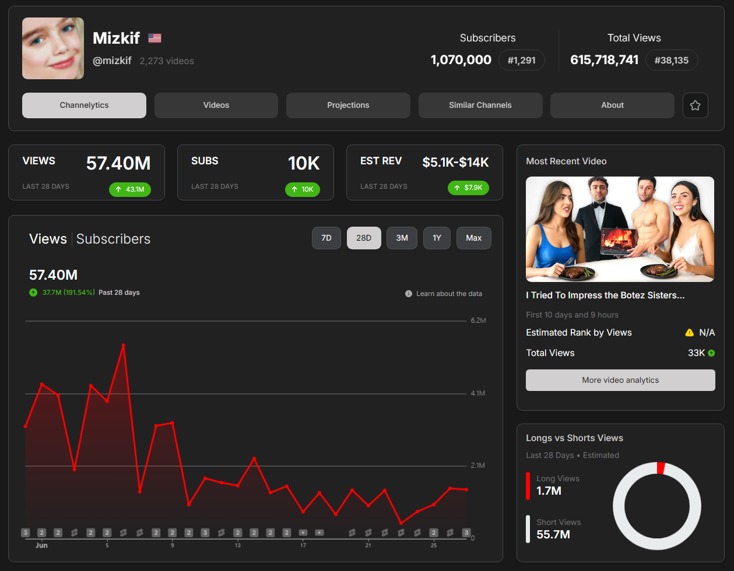Click the highest peak data point on views chart
The image size is (734, 571).
[123, 345]
